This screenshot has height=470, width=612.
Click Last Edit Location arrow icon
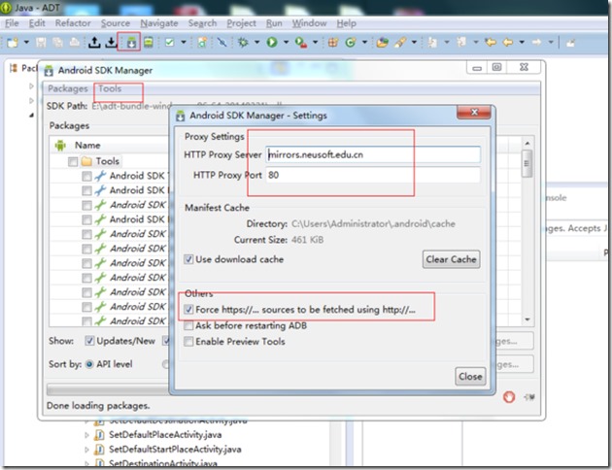491,42
